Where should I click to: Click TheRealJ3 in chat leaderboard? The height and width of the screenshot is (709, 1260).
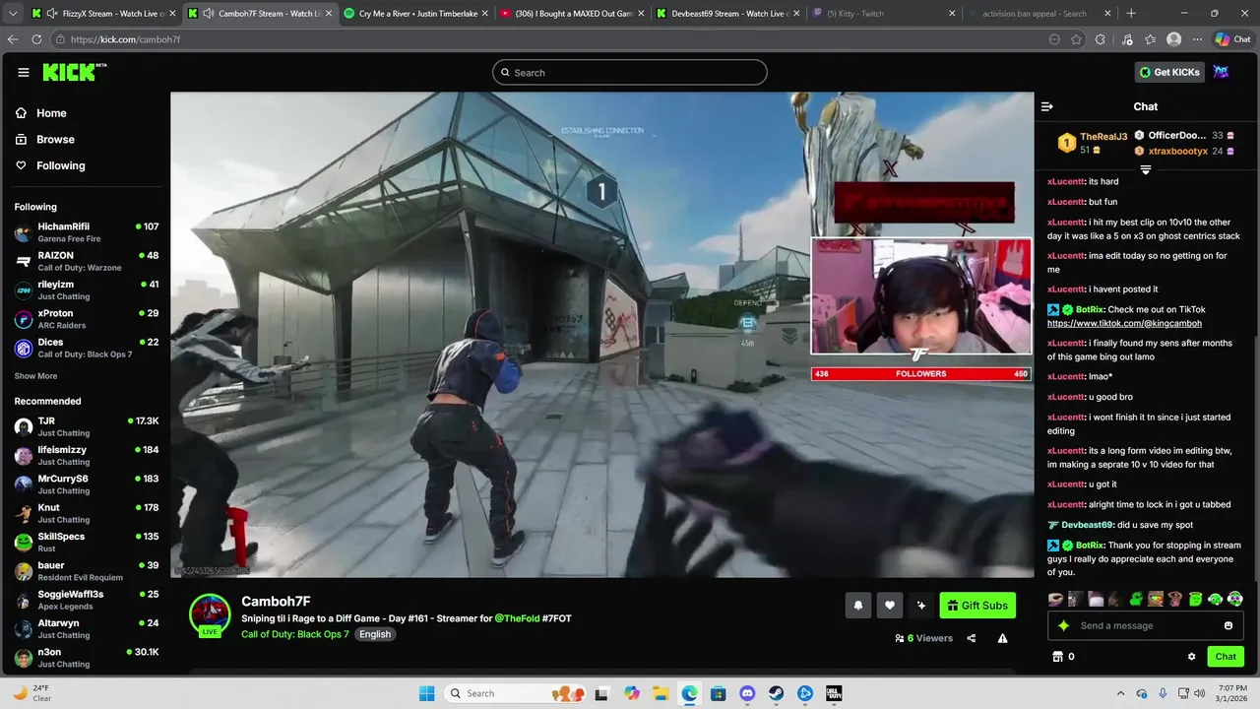pos(1103,137)
